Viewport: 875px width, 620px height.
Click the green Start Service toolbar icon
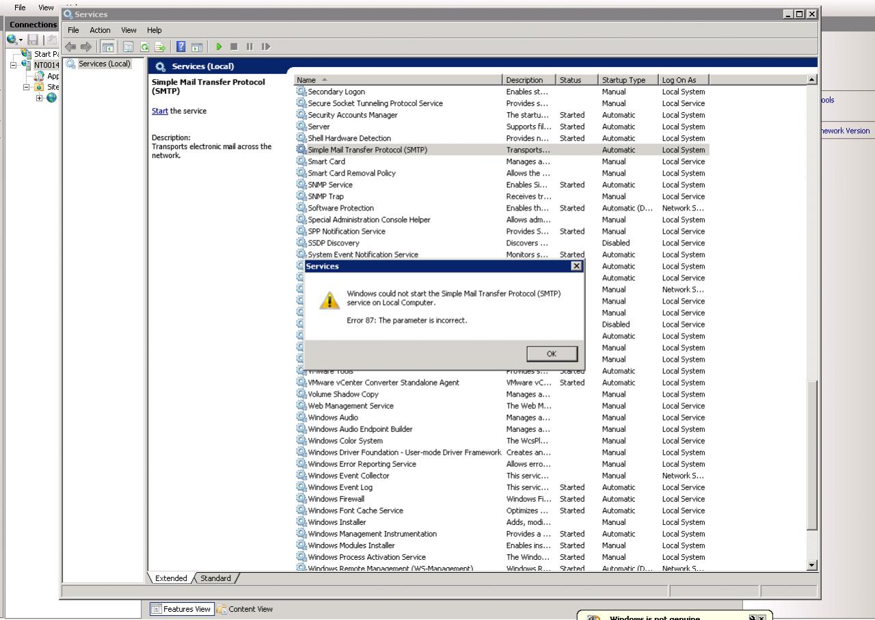click(x=219, y=46)
